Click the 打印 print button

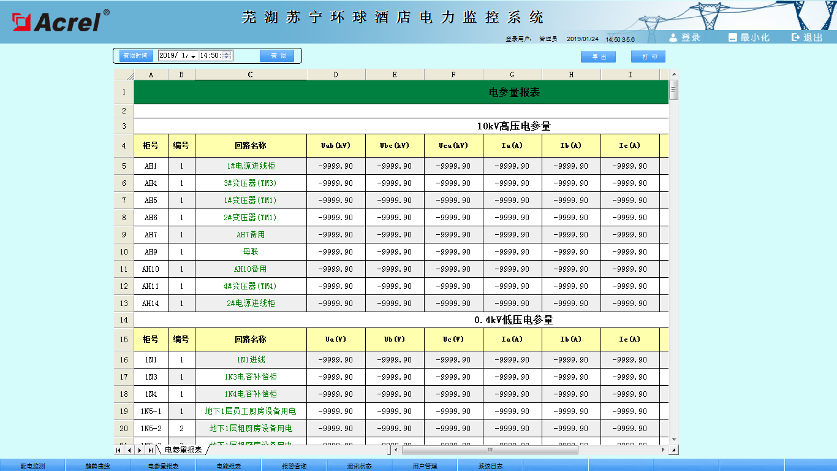(x=648, y=56)
